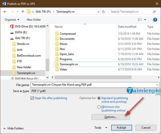The height and width of the screenshot is (134, 161).
Task: Collapse panel with Hide Folders
Action: pyautogui.click(x=14, y=128)
